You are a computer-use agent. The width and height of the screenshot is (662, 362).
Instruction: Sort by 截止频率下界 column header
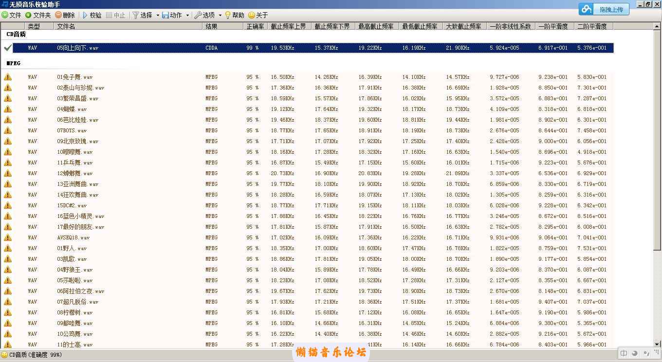[333, 26]
